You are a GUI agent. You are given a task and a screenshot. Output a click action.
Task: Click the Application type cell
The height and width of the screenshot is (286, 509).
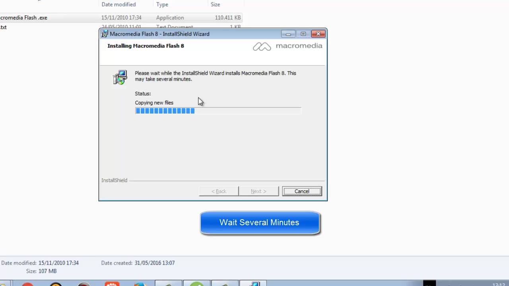(x=170, y=17)
